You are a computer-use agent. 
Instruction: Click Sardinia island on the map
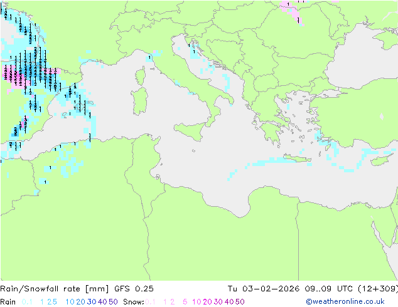(139, 101)
